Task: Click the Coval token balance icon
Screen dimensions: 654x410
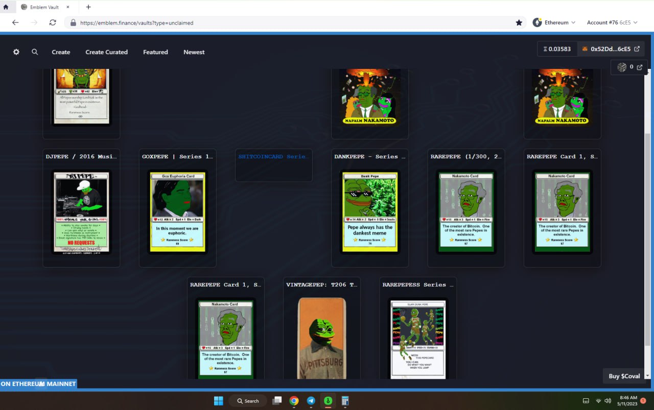Action: point(622,67)
